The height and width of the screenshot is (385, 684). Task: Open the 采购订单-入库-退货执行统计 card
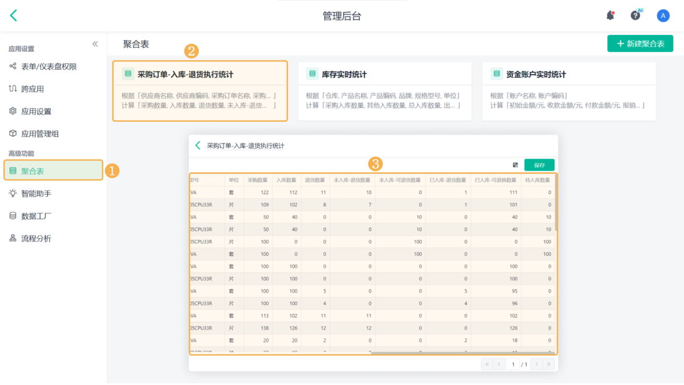pos(199,91)
